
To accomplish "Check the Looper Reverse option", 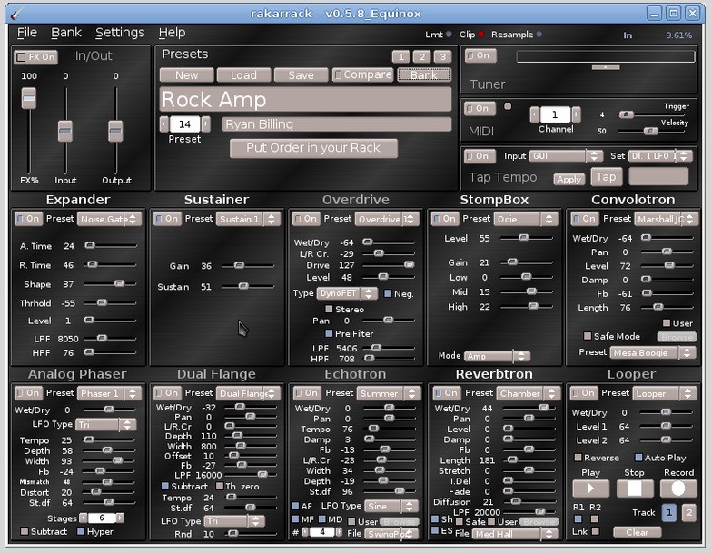I will coord(578,458).
